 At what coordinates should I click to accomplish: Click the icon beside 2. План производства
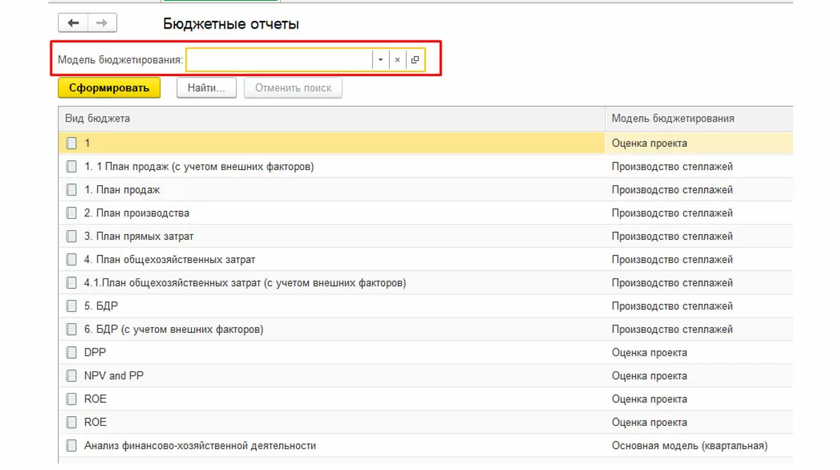pyautogui.click(x=71, y=213)
